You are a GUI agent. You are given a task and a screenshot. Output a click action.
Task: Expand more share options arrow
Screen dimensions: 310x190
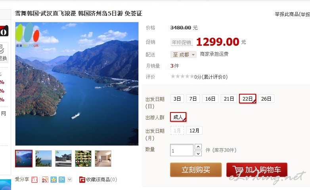[69, 180]
